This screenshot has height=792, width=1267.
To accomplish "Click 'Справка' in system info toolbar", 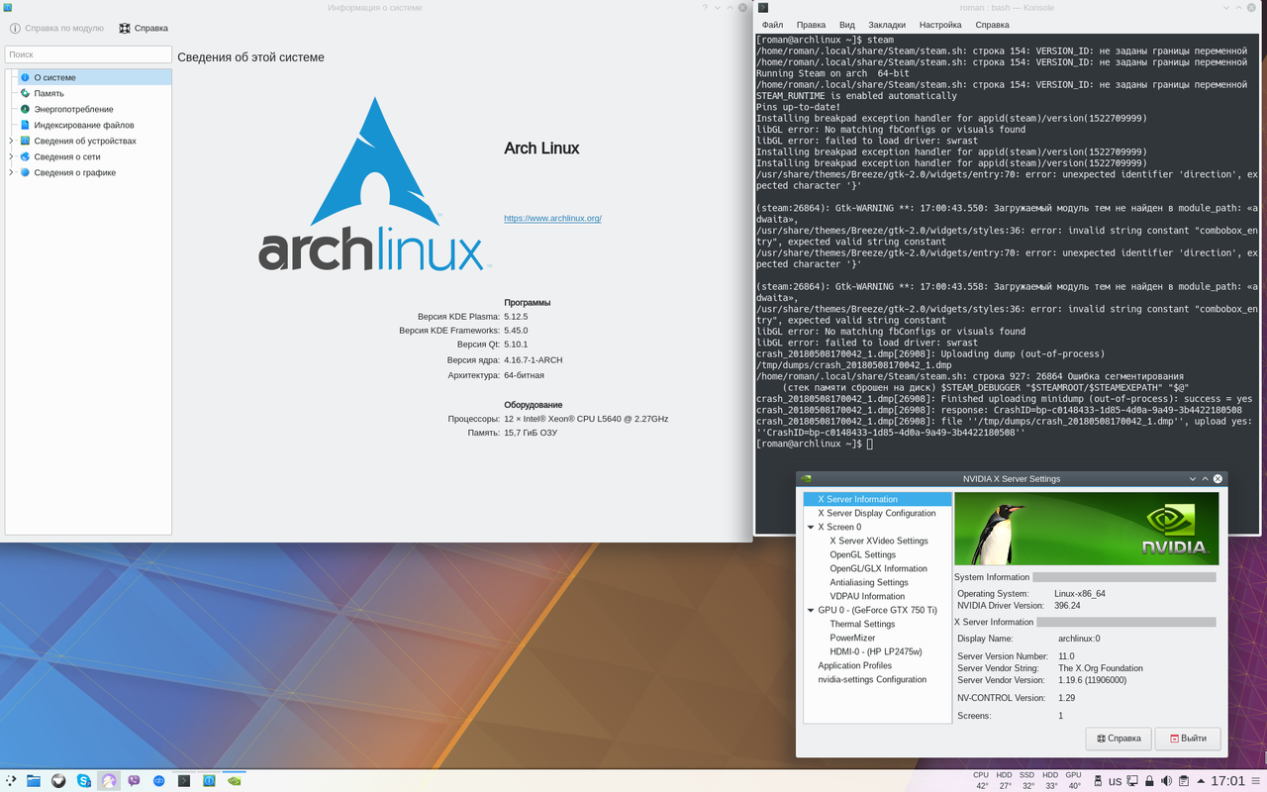I will 144,28.
